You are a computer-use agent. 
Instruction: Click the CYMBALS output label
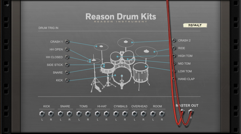(120, 106)
